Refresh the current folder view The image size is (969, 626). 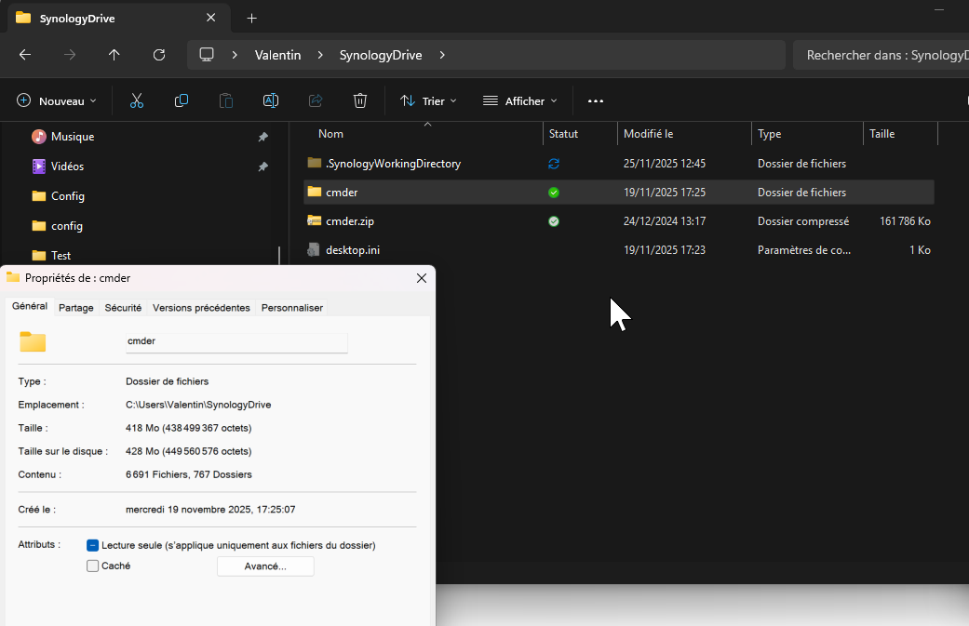tap(159, 55)
